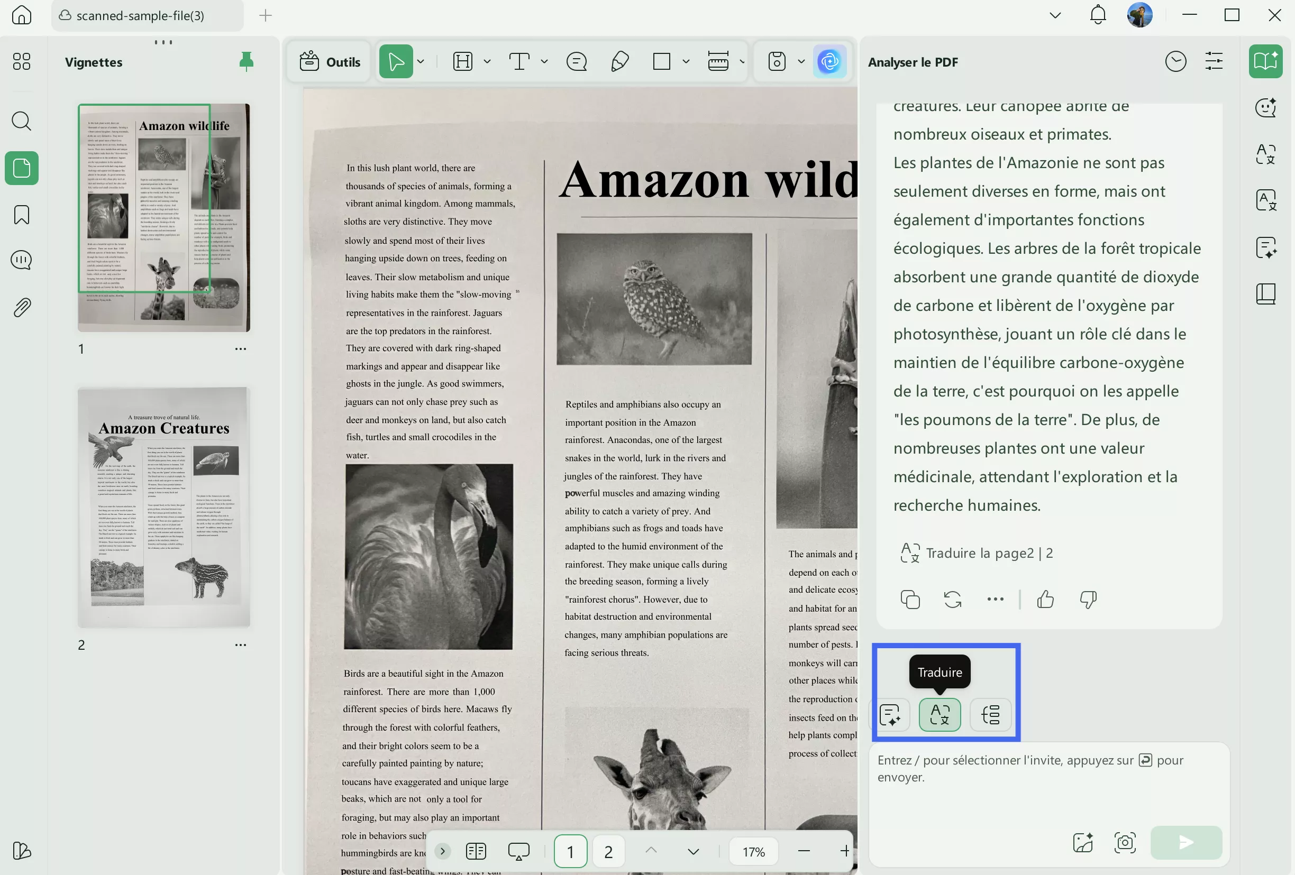
Task: Go to page 2 button
Action: pyautogui.click(x=608, y=851)
